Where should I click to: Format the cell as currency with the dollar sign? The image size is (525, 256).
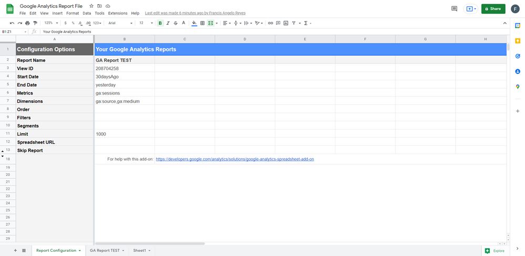(65, 23)
